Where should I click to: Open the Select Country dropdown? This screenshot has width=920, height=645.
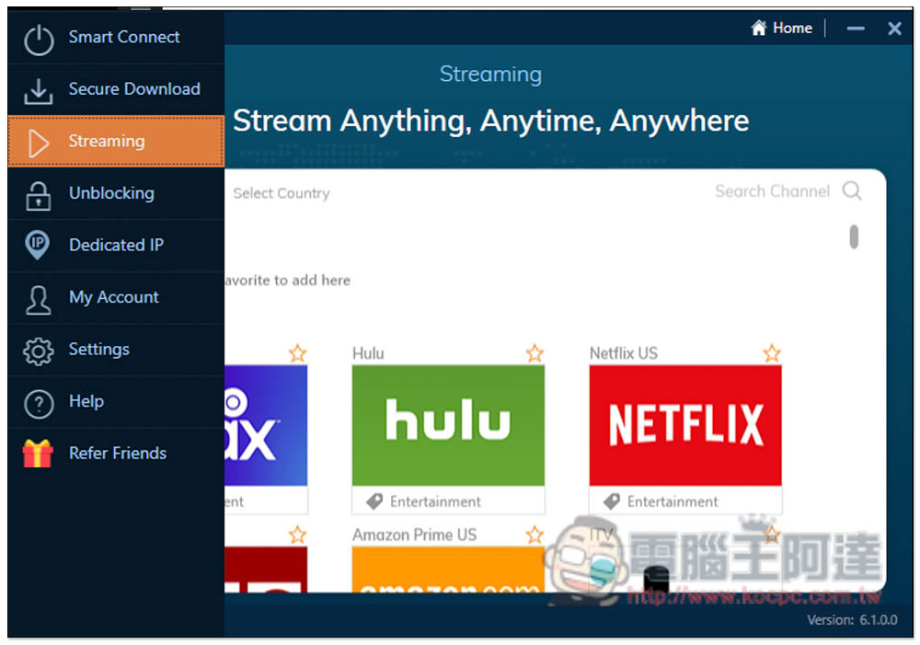(x=281, y=193)
